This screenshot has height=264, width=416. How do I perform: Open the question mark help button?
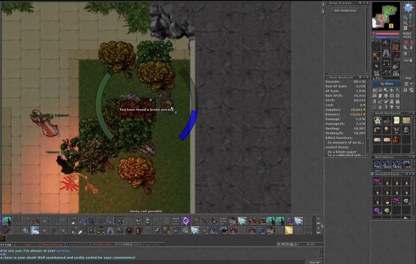[x=386, y=107]
